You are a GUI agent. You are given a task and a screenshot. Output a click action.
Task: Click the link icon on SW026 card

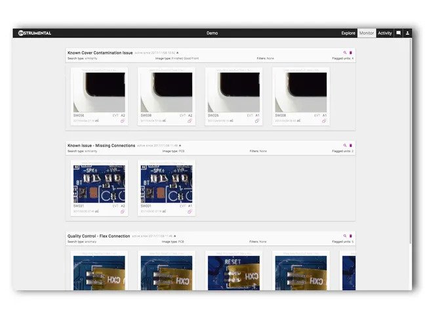[x=257, y=121]
